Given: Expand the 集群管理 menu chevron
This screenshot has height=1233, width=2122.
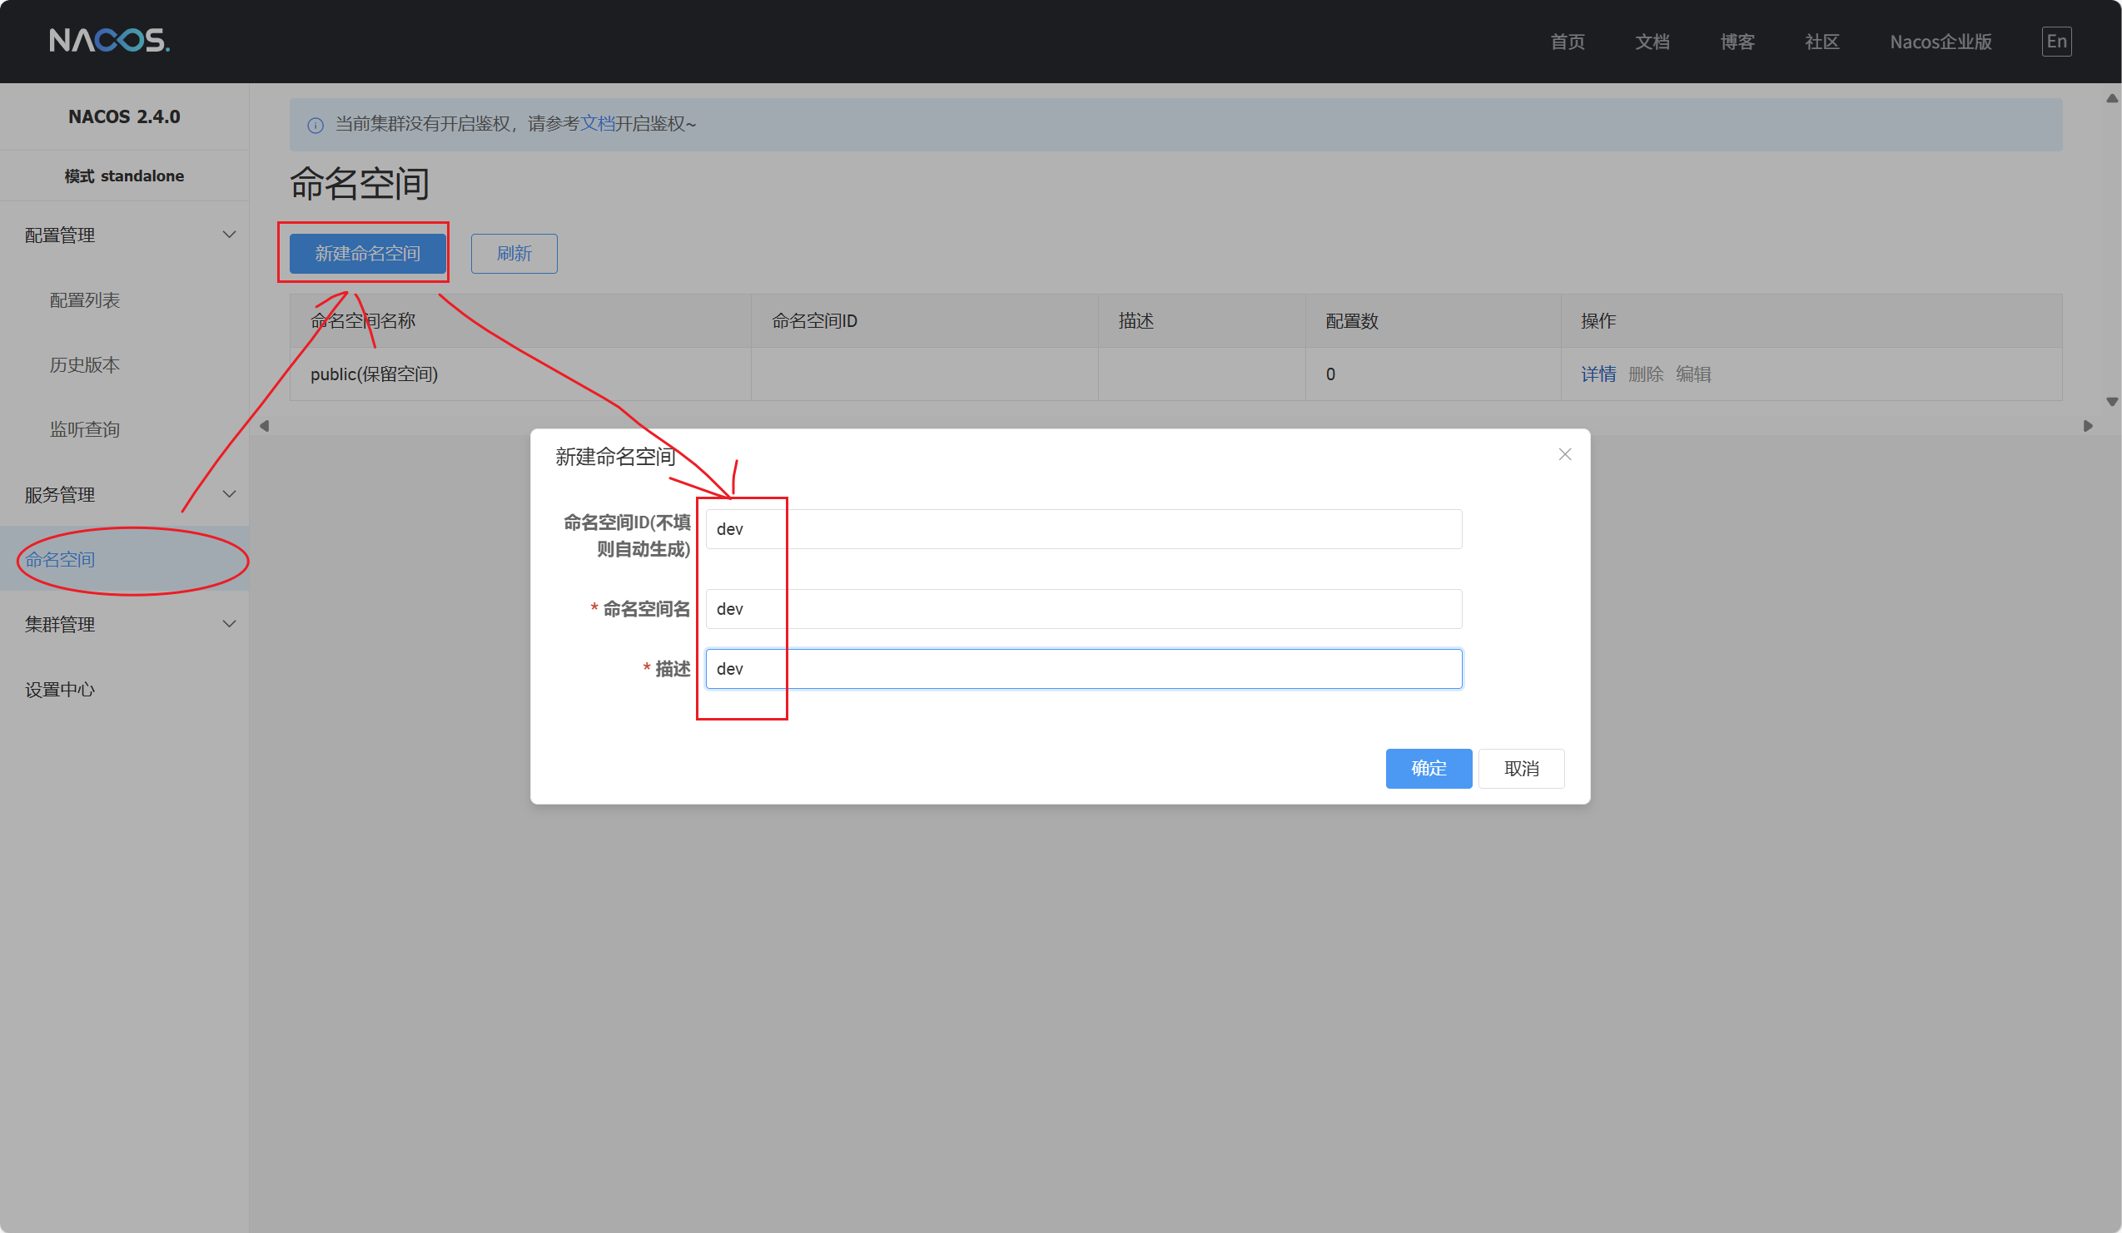Looking at the screenshot, I should point(229,624).
